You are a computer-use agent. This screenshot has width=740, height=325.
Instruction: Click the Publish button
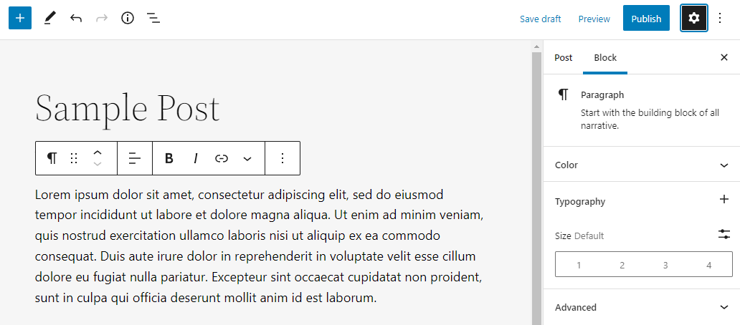tap(646, 19)
